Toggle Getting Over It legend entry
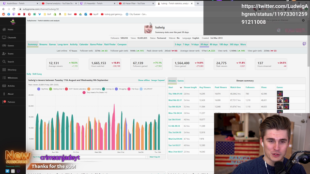This screenshot has height=174, width=310. pos(57,89)
